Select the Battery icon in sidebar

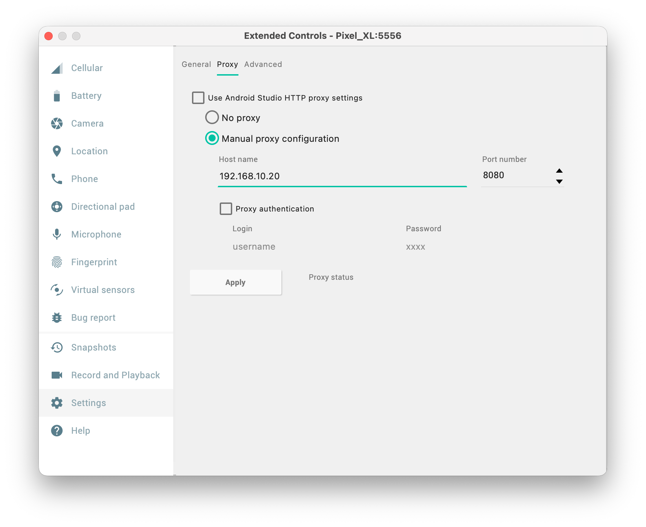pos(57,96)
